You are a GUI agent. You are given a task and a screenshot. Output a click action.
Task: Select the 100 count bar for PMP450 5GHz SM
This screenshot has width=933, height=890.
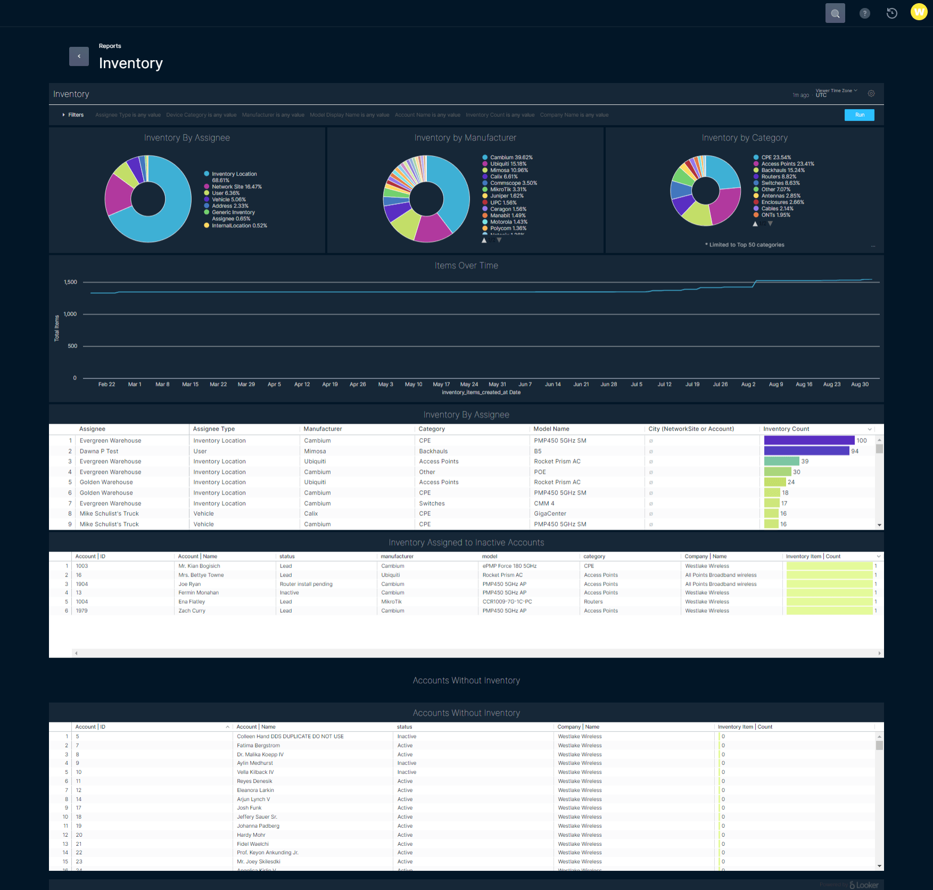809,441
